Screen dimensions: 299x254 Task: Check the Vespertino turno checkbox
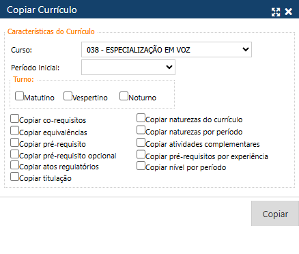pos(68,96)
